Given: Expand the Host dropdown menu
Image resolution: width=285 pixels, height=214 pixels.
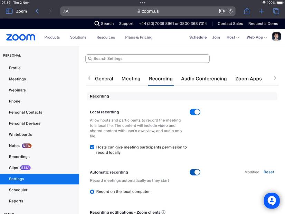Looking at the screenshot, I should click(232, 37).
